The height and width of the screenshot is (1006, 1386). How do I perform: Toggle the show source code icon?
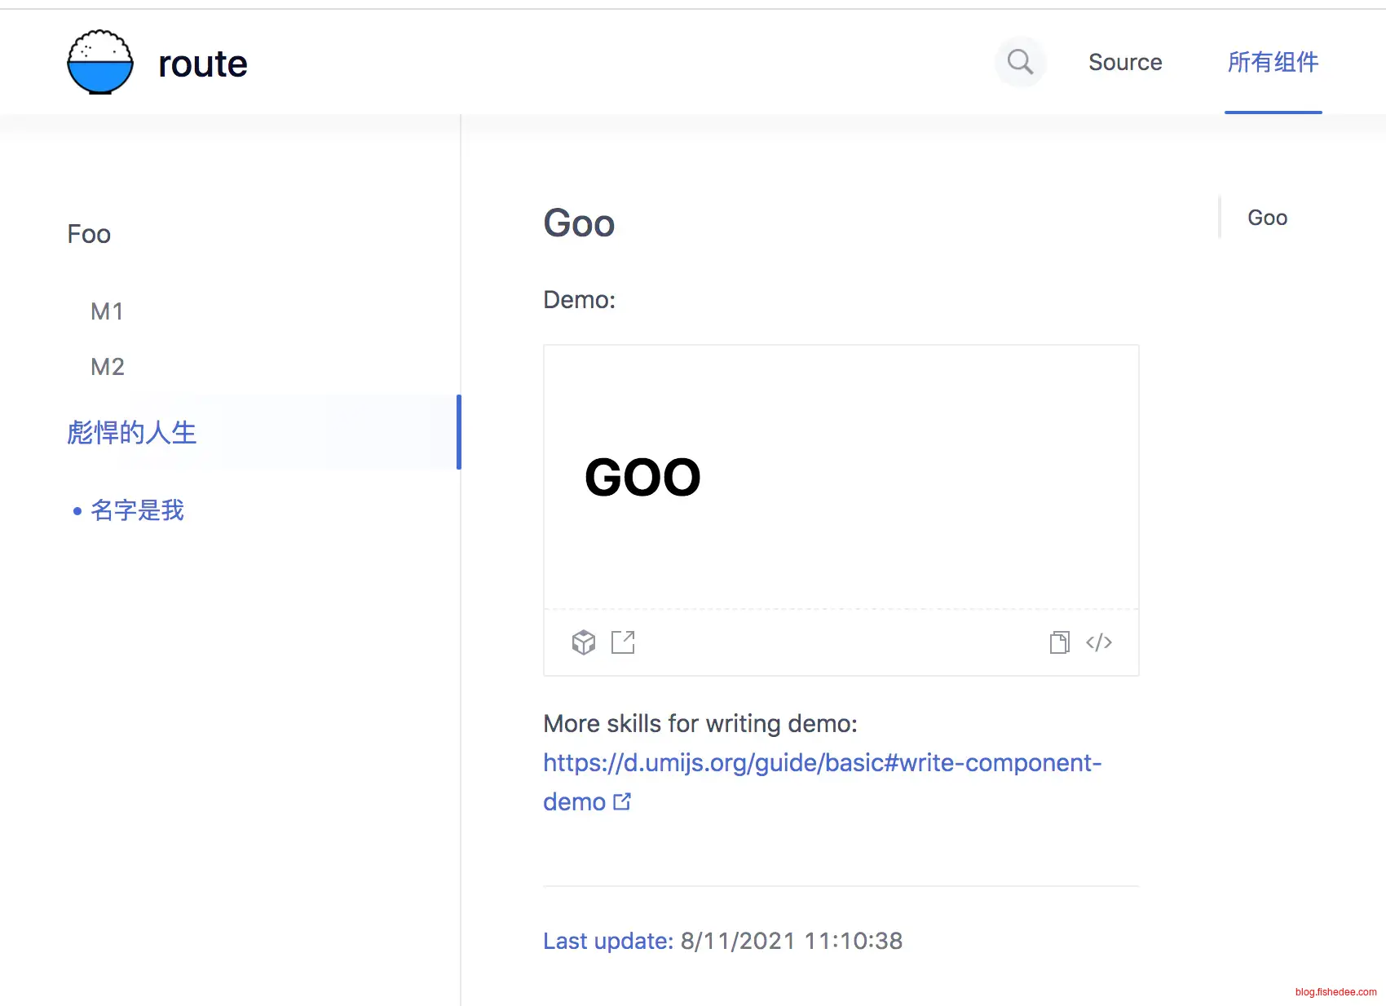point(1099,642)
